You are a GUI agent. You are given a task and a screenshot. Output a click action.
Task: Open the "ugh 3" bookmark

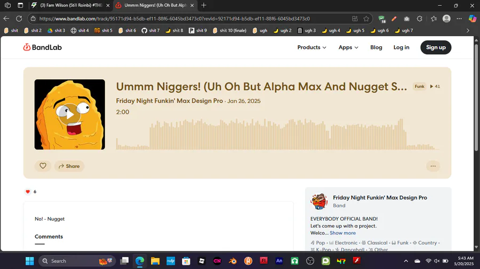(x=307, y=30)
